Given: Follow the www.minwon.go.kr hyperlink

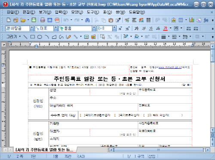Looking at the screenshot, I should [x=170, y=67].
